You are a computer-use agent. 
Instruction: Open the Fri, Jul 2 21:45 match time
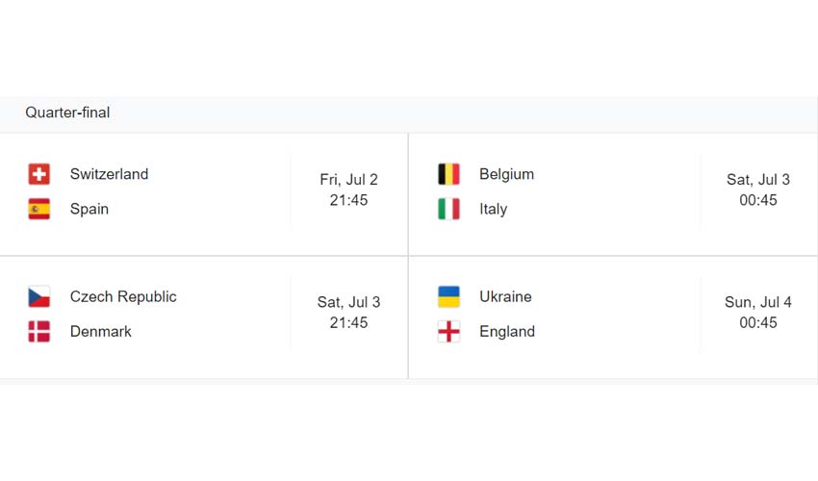[348, 190]
